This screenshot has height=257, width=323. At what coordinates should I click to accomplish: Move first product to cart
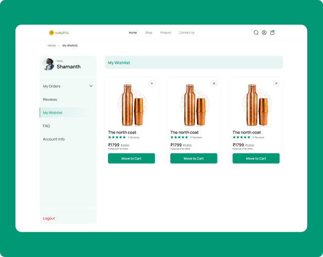tap(131, 158)
